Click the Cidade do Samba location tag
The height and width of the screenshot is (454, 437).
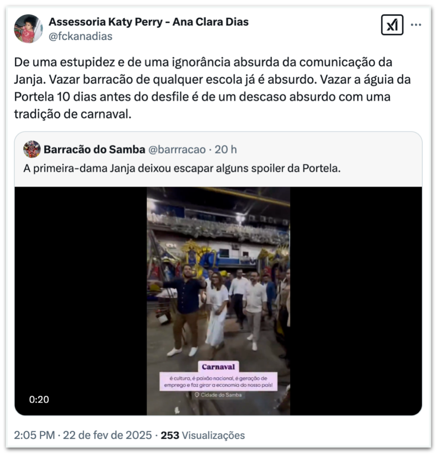pos(218,395)
